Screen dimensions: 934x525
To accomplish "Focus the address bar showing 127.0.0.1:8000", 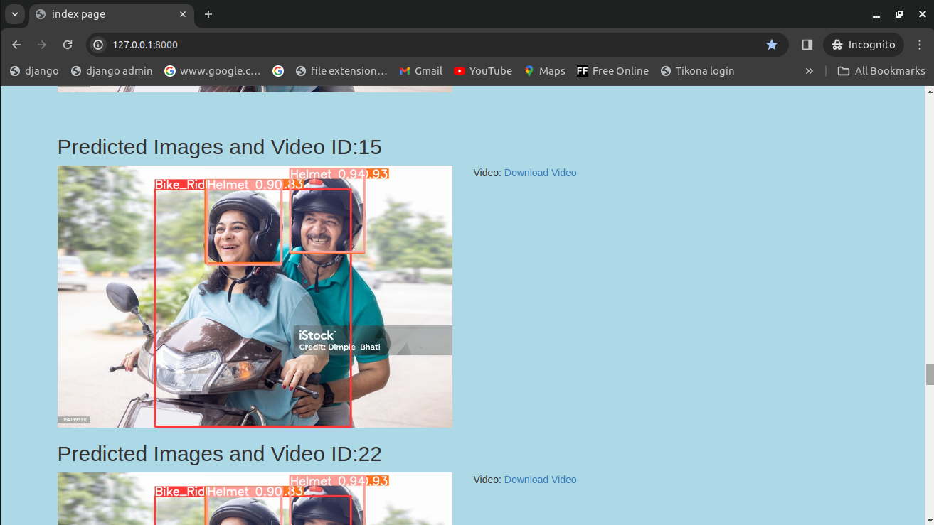I will coord(437,45).
